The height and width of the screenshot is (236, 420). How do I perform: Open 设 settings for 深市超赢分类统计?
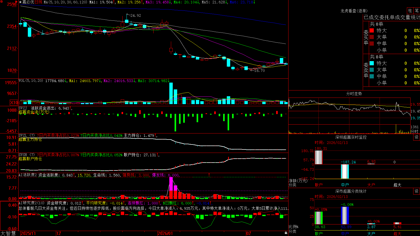pyautogui.click(x=417, y=191)
